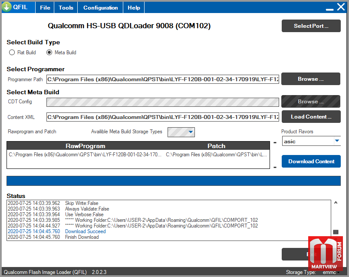Select the RawProgram file path cell

[85, 155]
